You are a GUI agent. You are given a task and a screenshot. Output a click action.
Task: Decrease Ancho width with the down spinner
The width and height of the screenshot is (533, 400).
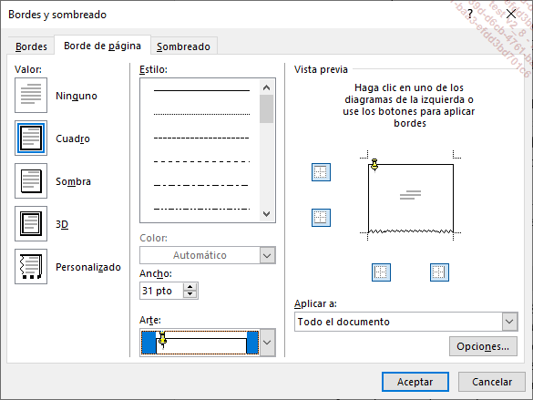[x=190, y=294]
